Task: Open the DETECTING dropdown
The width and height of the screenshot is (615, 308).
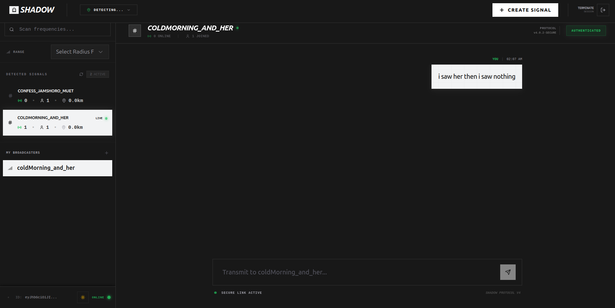Action: tap(108, 10)
